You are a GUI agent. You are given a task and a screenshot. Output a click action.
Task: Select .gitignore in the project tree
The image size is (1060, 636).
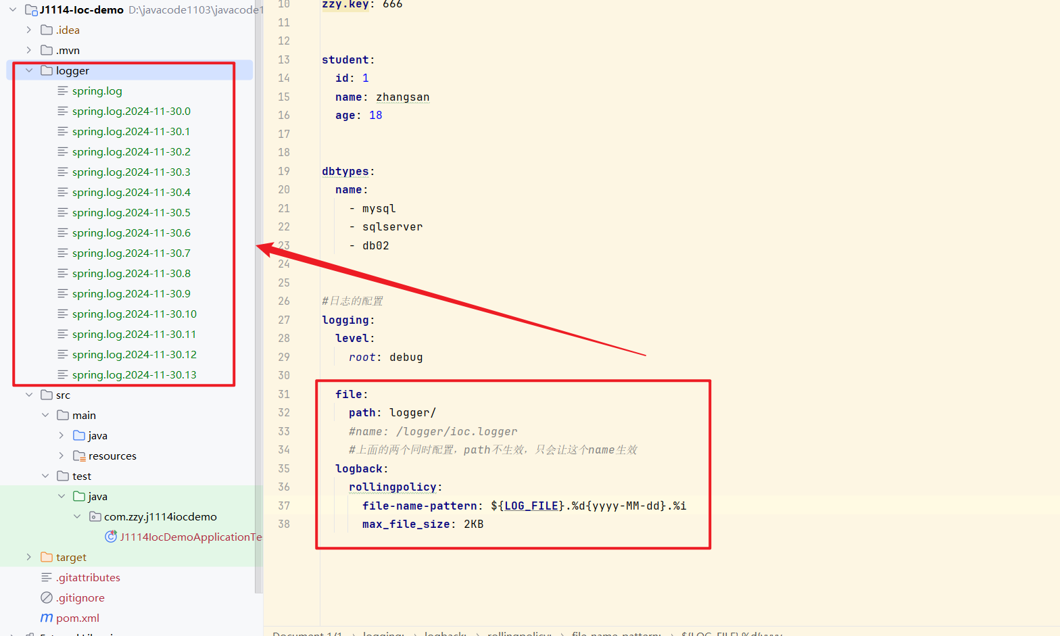[80, 597]
